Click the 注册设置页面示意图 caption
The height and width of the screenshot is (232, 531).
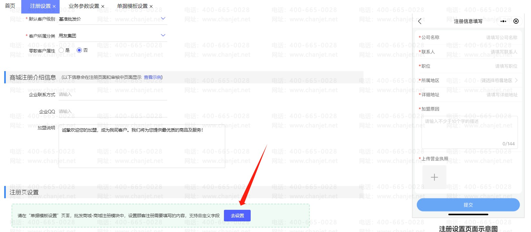[x=468, y=229]
